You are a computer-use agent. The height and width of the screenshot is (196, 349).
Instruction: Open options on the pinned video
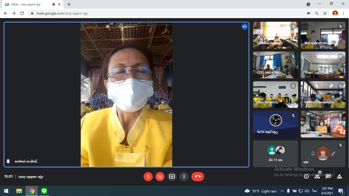[245, 27]
